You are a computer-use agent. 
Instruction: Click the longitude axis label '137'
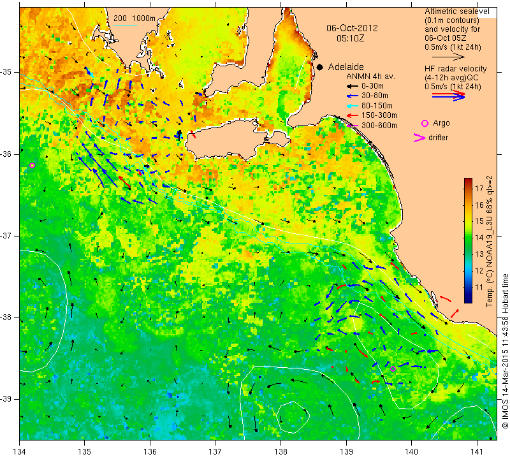click(215, 452)
